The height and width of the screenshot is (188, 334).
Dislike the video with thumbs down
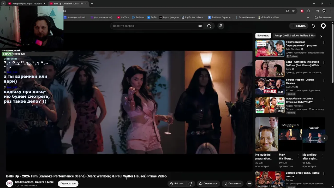click(190, 184)
